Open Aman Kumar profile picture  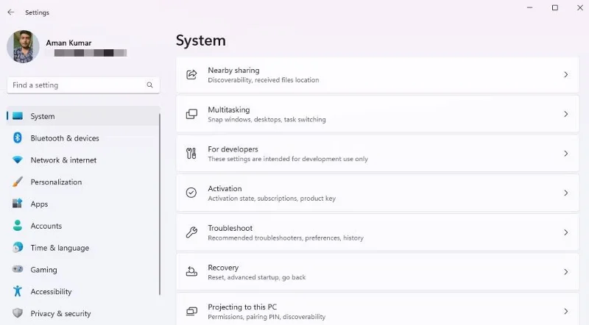(x=23, y=46)
